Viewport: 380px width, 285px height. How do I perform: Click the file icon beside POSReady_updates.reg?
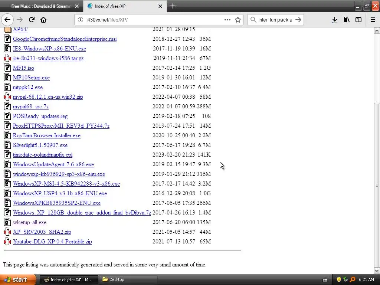(x=7, y=116)
